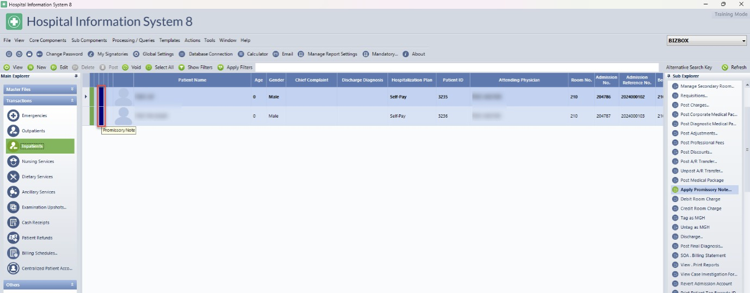Image resolution: width=750 pixels, height=293 pixels.
Task: Collapse the Others section
Action: click(x=72, y=285)
